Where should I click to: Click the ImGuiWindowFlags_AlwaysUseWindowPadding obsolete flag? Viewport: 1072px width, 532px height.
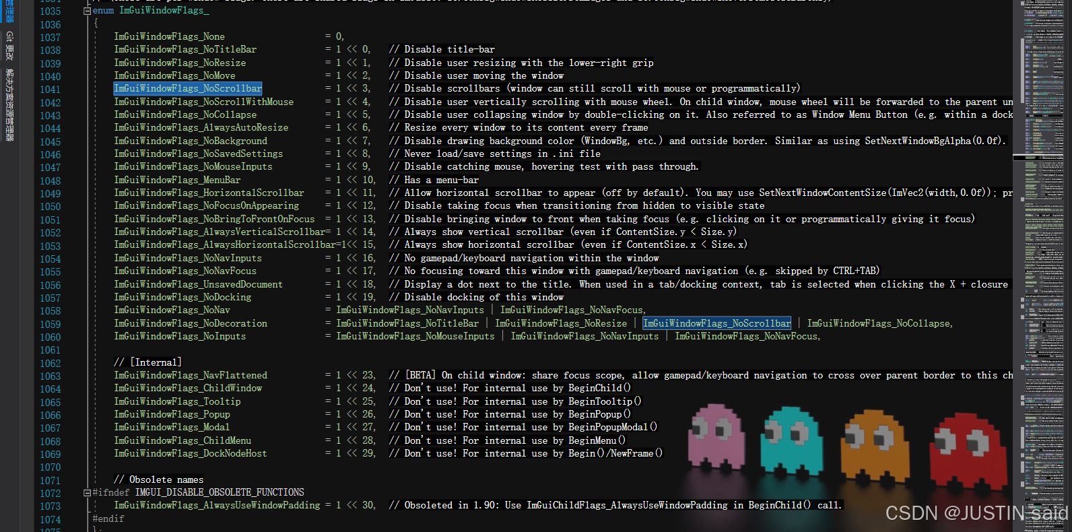217,505
